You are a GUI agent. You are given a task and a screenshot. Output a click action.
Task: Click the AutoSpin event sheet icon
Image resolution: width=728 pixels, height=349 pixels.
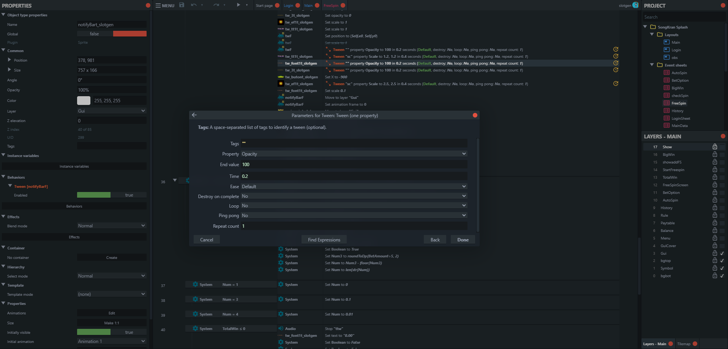[x=666, y=73]
